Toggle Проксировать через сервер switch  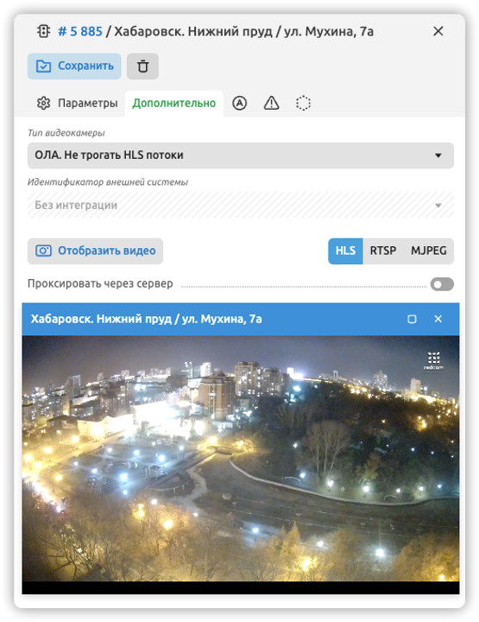[442, 284]
